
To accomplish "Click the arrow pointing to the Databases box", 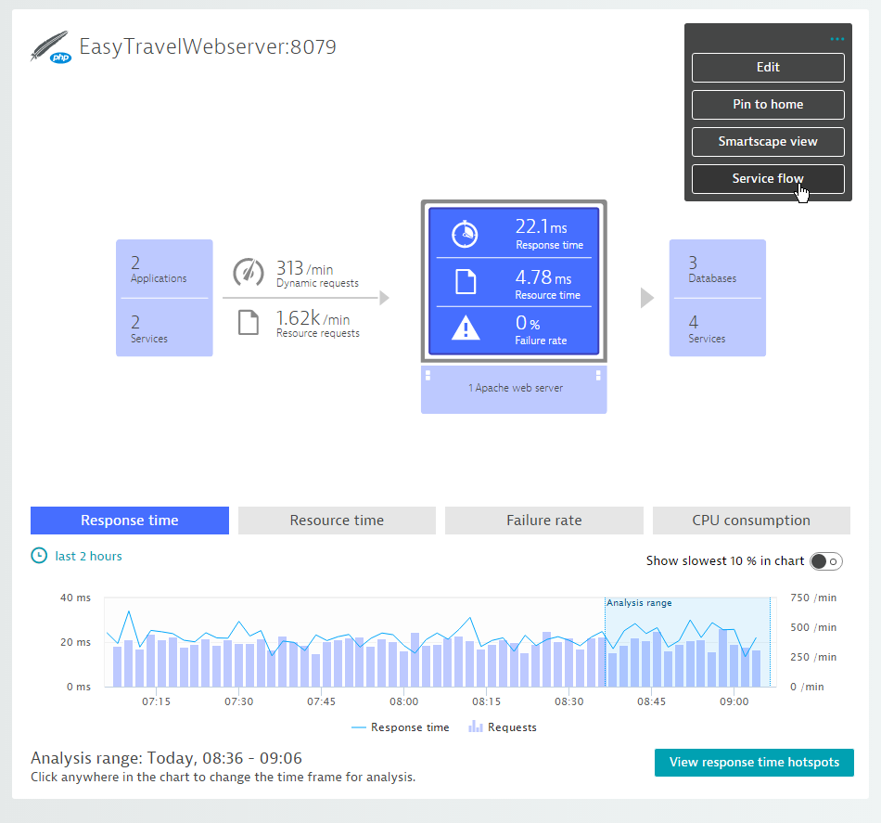I will [x=647, y=298].
